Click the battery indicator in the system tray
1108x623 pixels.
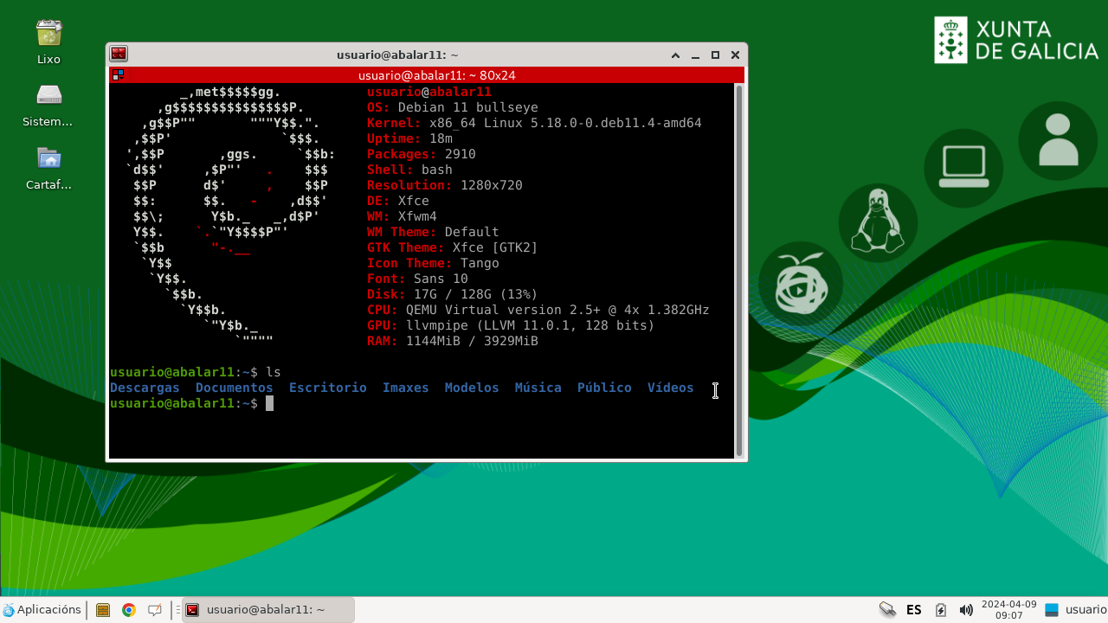[939, 609]
